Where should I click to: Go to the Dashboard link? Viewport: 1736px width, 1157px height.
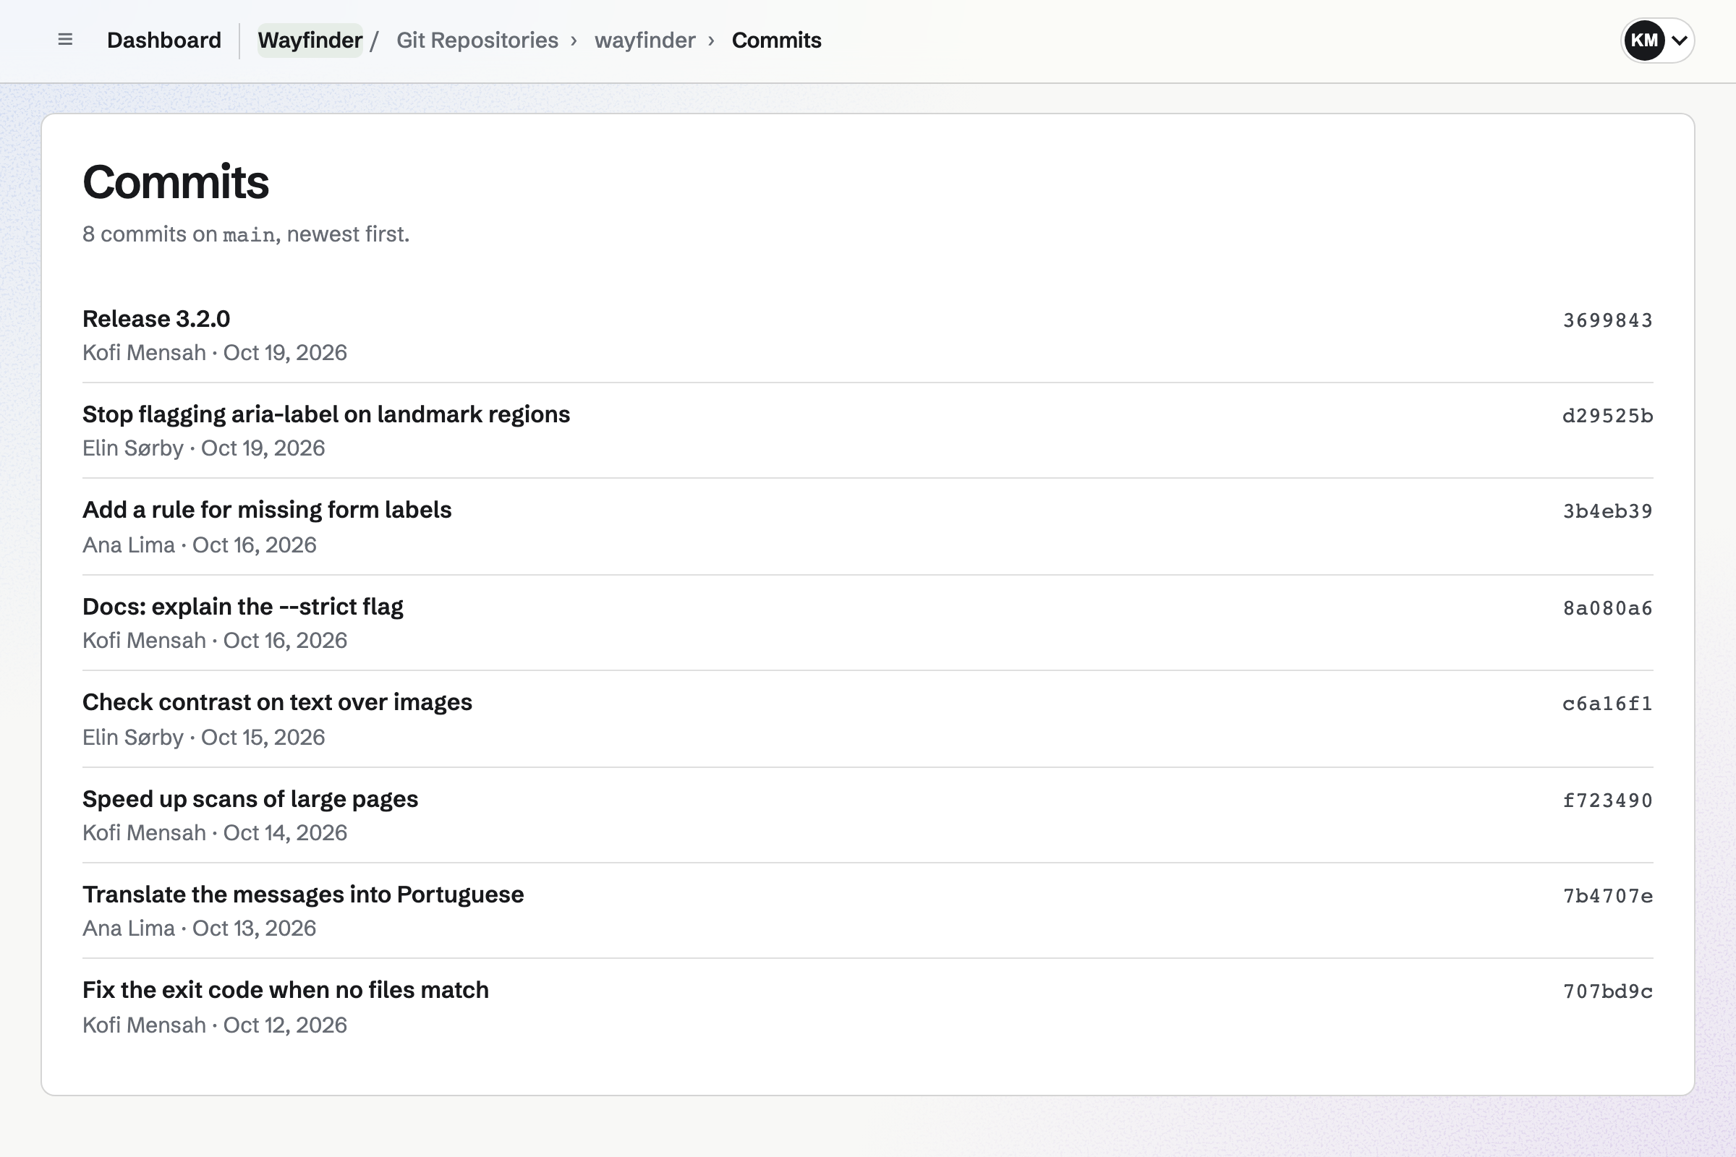(164, 40)
